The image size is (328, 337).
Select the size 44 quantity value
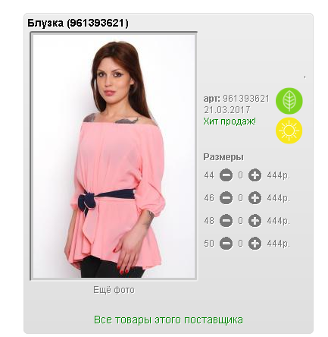click(x=240, y=175)
